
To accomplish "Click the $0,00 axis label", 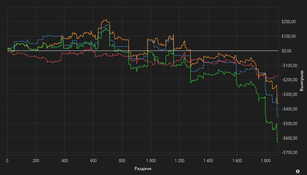I will (x=286, y=51).
